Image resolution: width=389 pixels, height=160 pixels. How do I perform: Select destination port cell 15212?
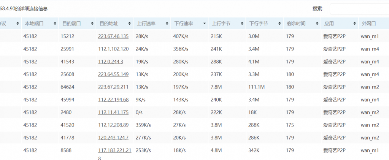[x=67, y=36]
